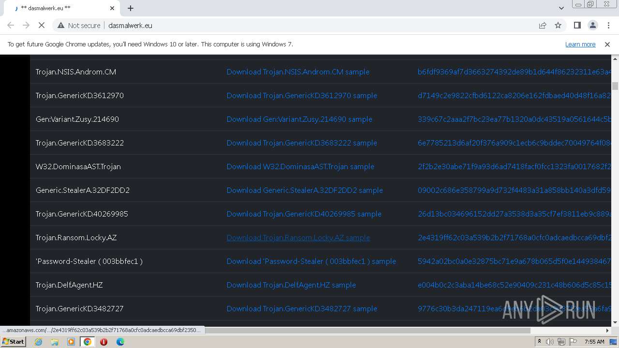Screen dimensions: 619x348
Task: Download 'Password-Stealer ( 003bbfec1 ) sample
Action: pyautogui.click(x=311, y=261)
